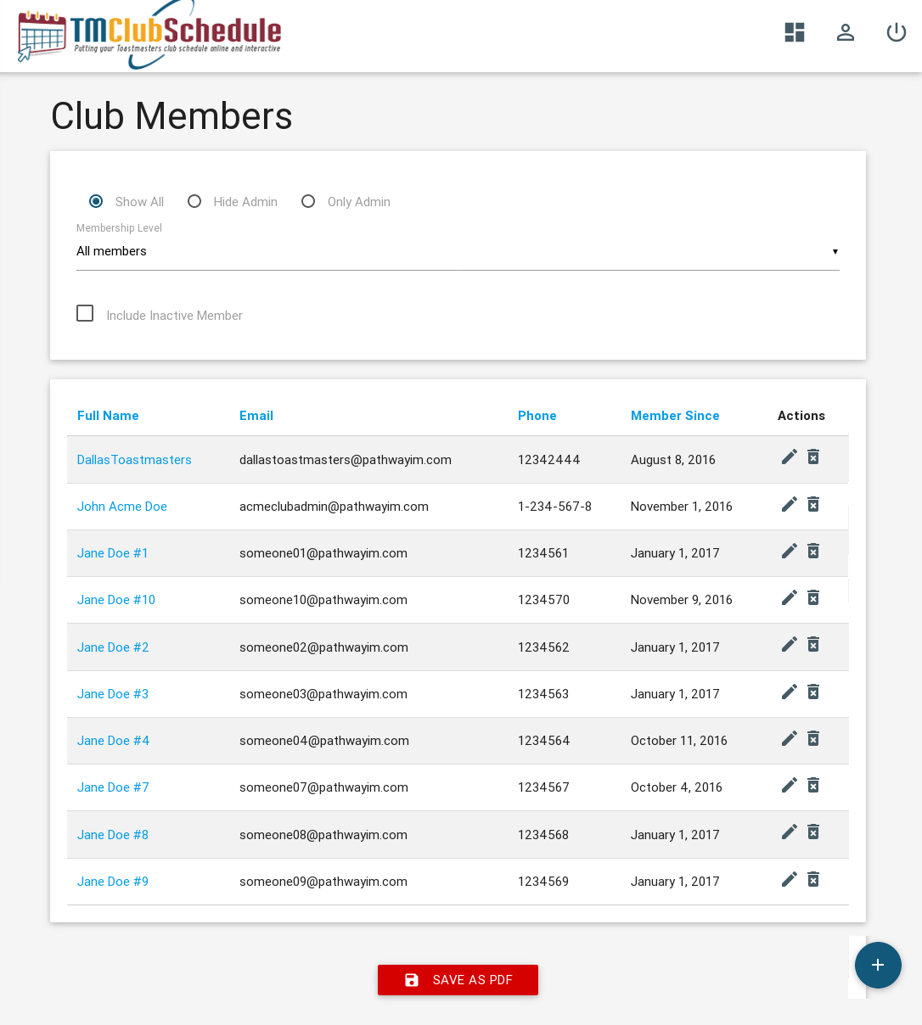This screenshot has height=1025, width=922.
Task: Click phone number 1234569
Action: pos(543,882)
